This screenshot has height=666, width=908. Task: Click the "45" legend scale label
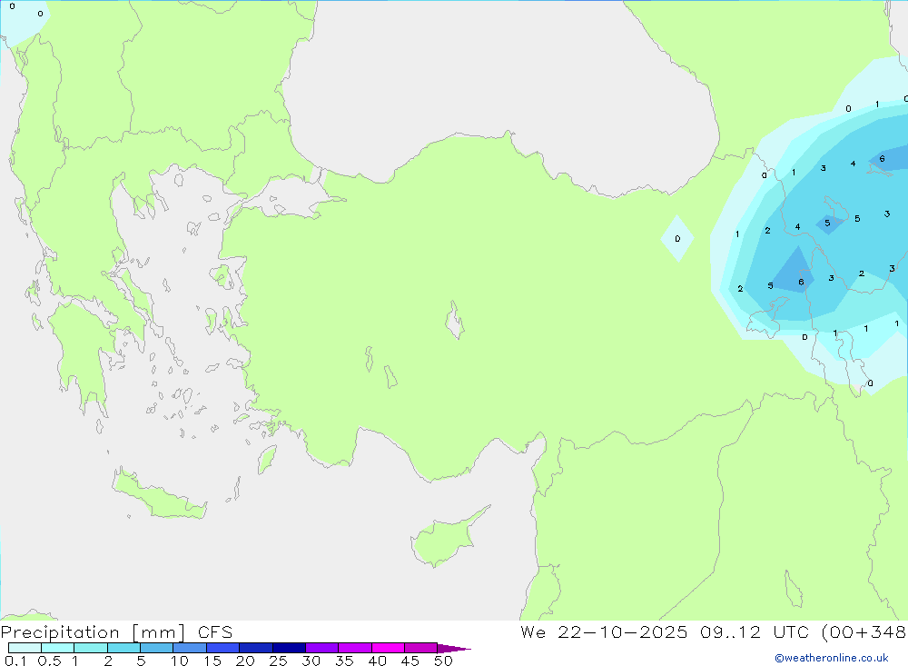(x=410, y=661)
